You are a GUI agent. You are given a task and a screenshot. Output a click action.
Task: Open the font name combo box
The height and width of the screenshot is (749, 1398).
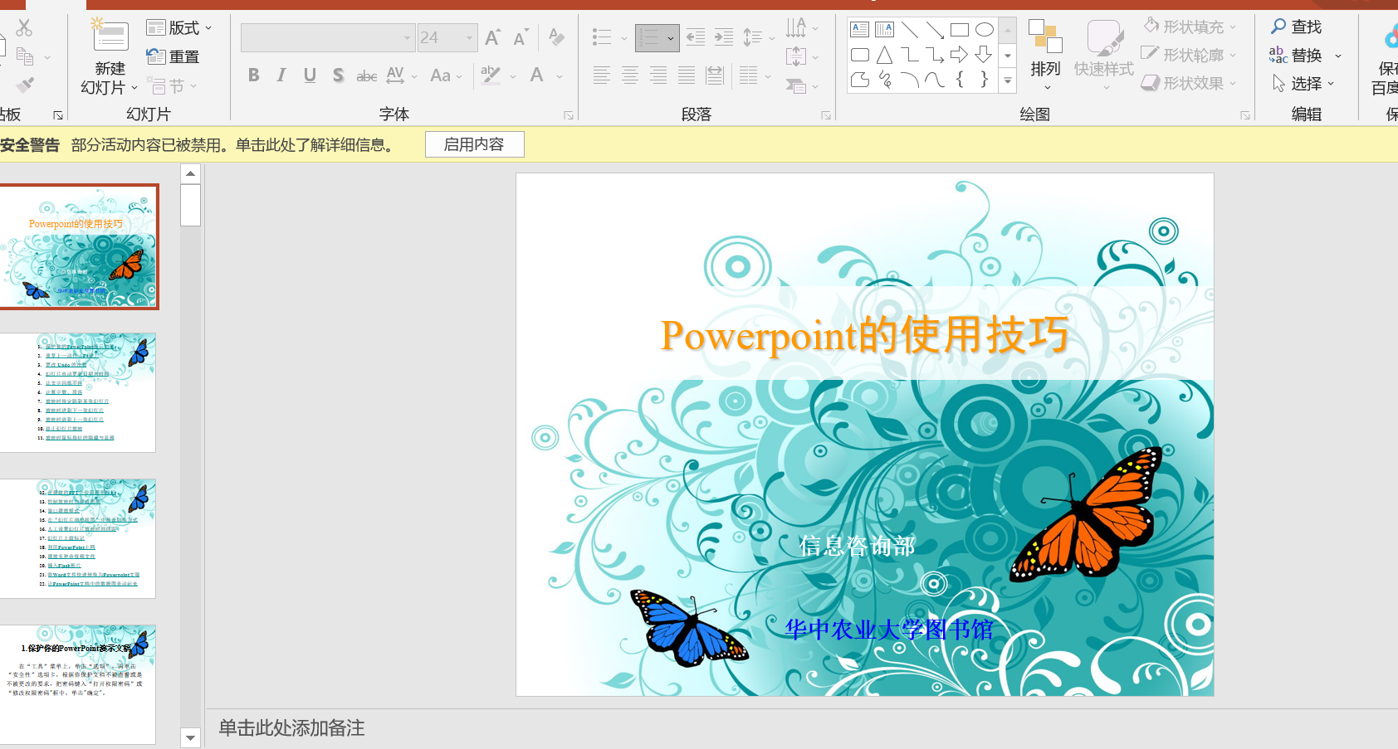(327, 37)
